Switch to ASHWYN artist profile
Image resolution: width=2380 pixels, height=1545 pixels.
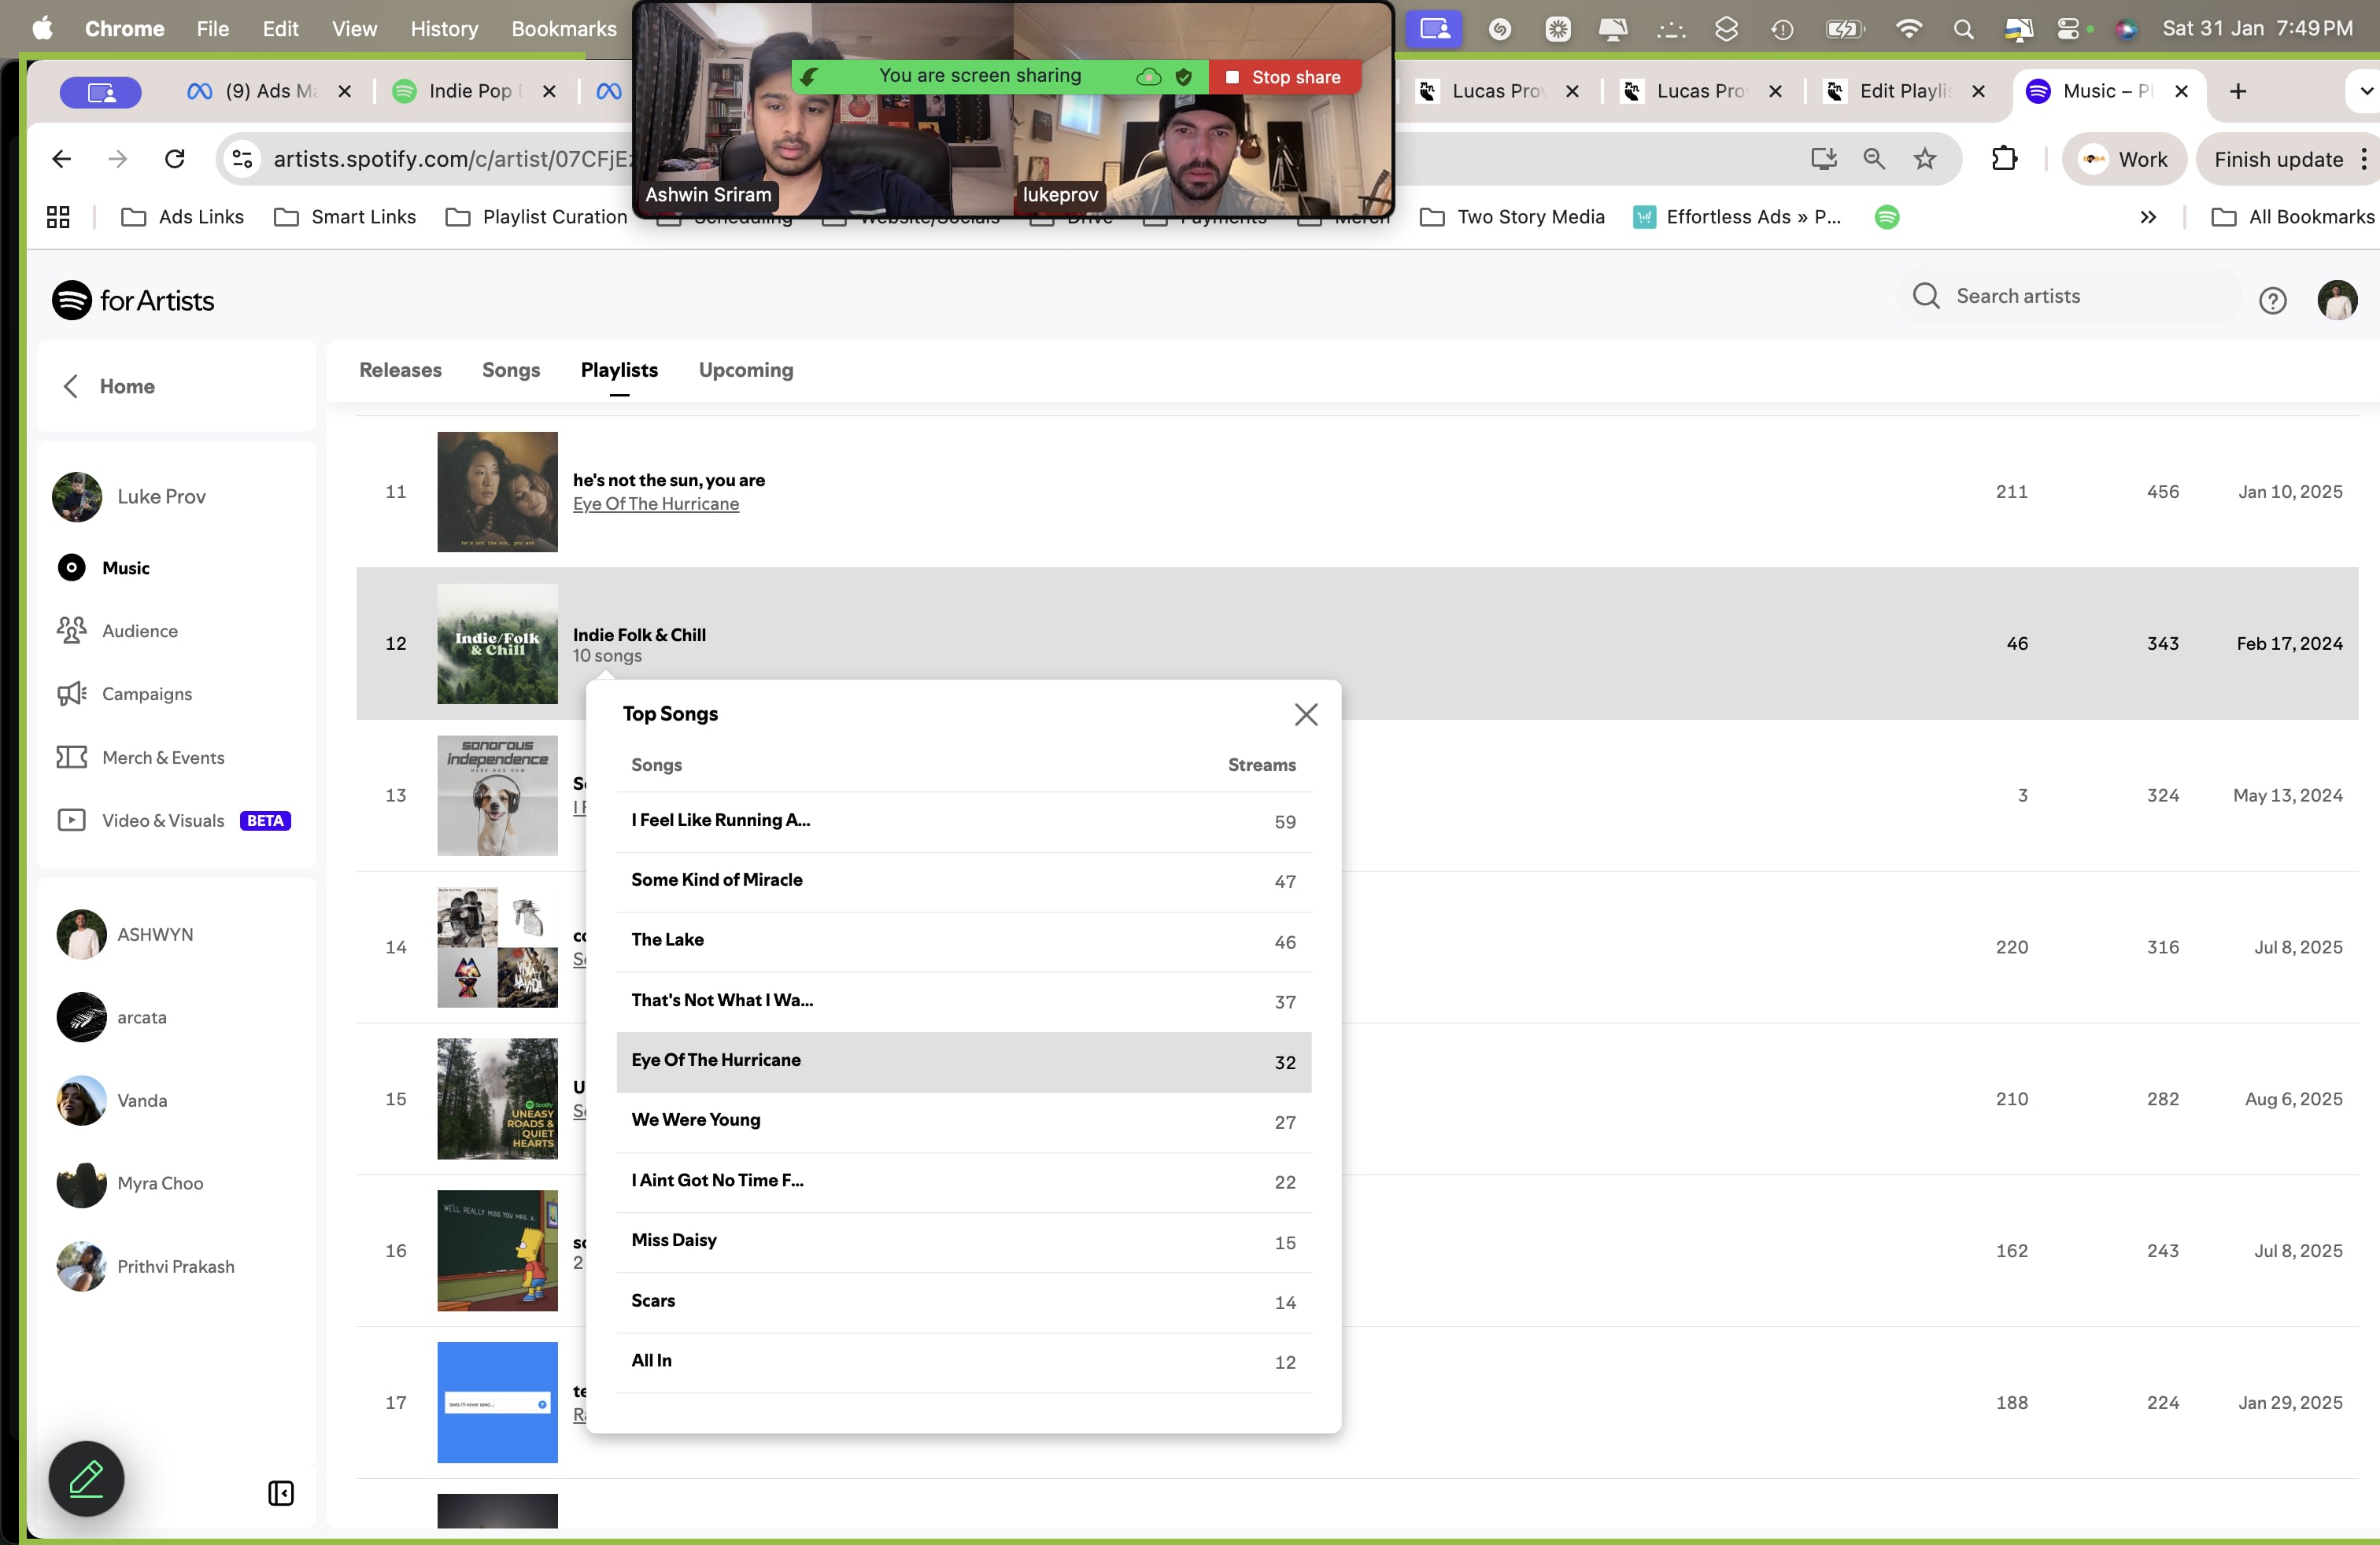[x=155, y=934]
